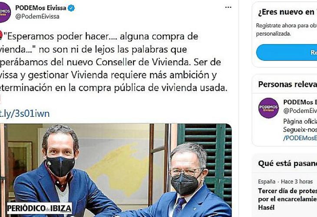Click the @PodemEiv handle in sidebar
Viewport: 317px width, 217px height.
click(x=300, y=111)
